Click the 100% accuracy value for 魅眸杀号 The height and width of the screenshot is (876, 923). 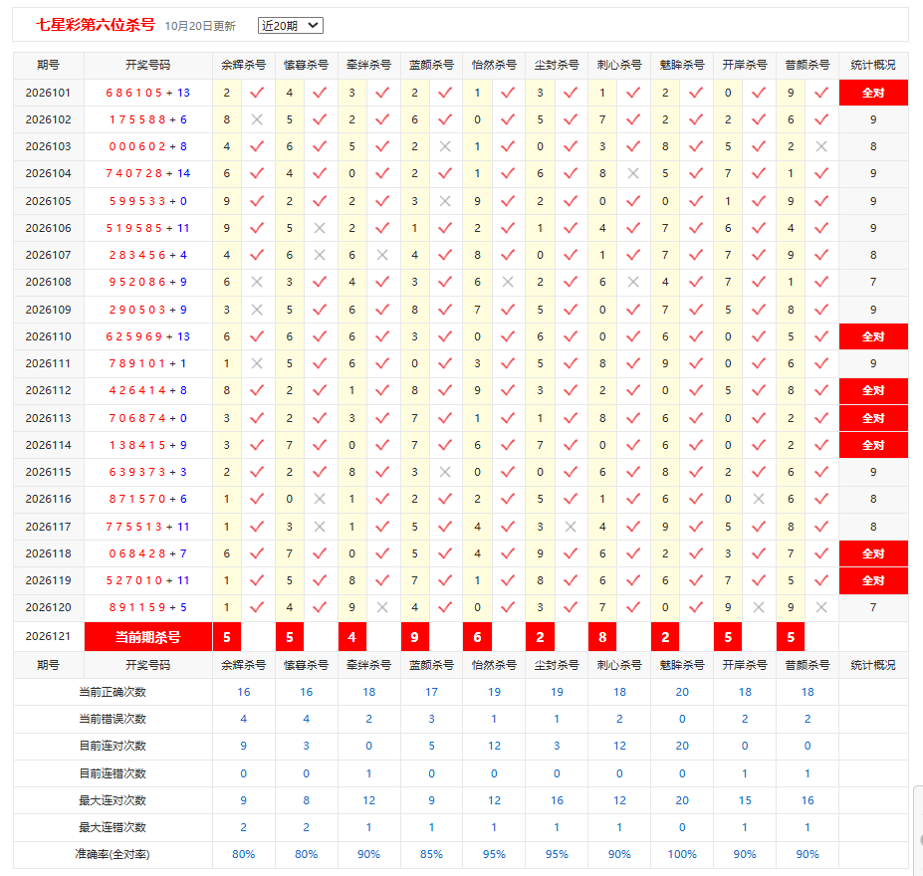click(682, 854)
